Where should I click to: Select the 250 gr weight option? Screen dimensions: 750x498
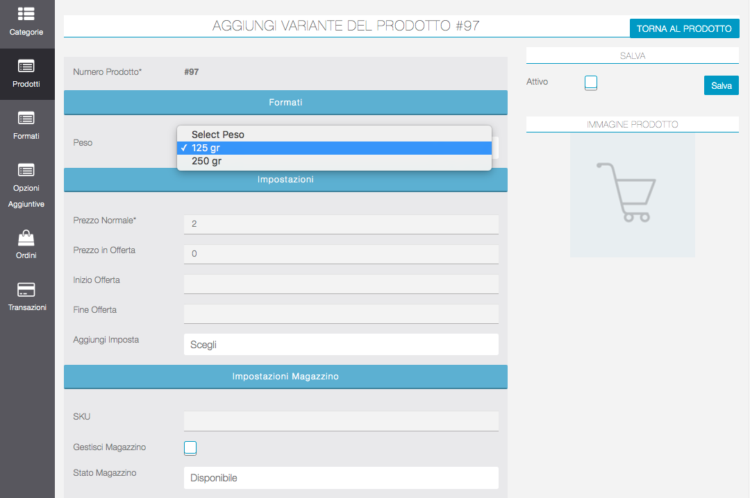click(206, 161)
